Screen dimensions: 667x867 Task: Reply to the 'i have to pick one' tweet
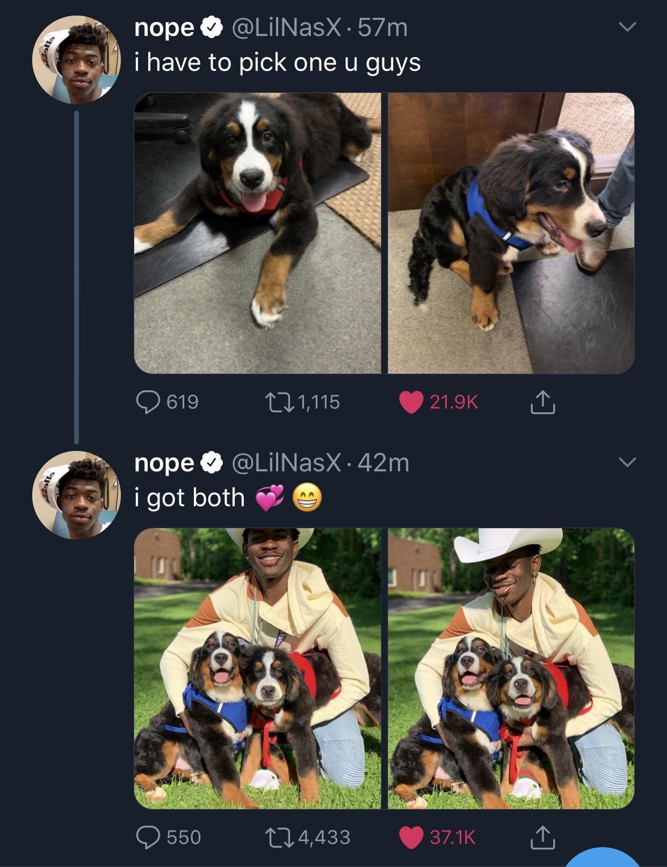[x=147, y=402]
